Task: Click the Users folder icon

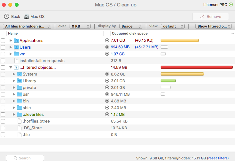Action: [16, 47]
